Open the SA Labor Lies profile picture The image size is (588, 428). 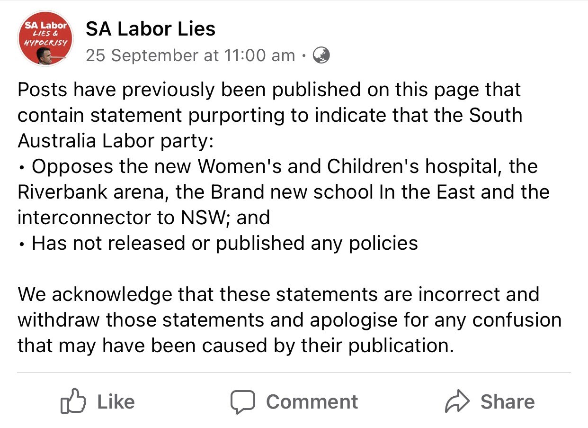pyautogui.click(x=45, y=38)
